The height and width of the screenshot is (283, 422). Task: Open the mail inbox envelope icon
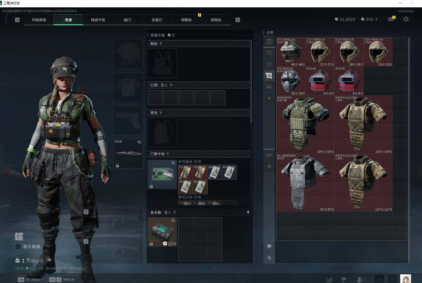pyautogui.click(x=391, y=19)
